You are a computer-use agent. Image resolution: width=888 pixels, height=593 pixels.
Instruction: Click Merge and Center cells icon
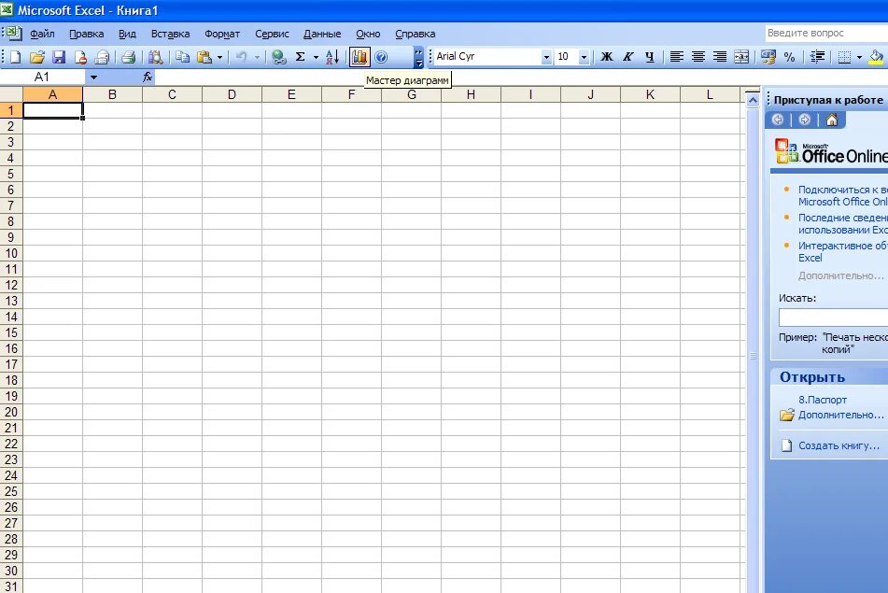click(x=741, y=57)
